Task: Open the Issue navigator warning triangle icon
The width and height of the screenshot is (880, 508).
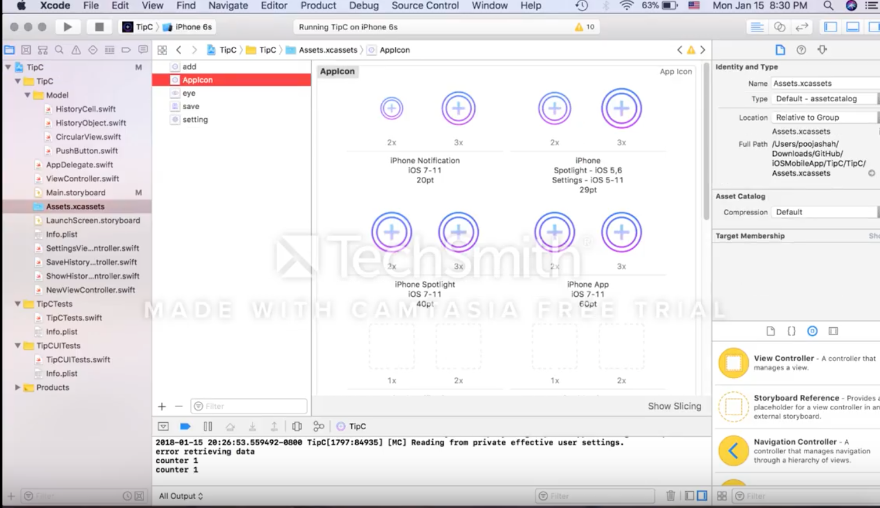Action: 76,50
